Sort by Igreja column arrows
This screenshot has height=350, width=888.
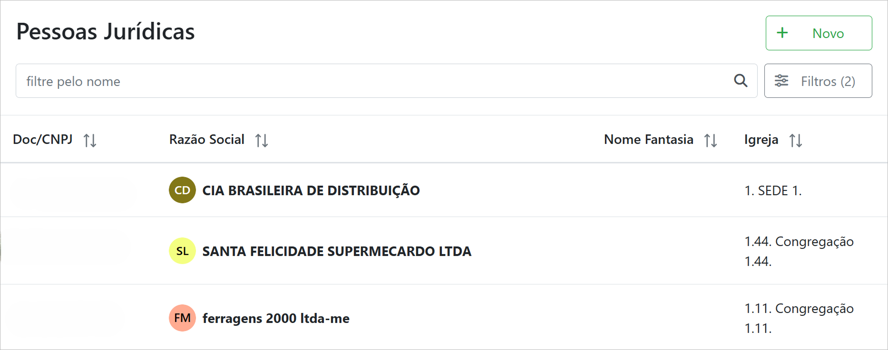coord(796,141)
